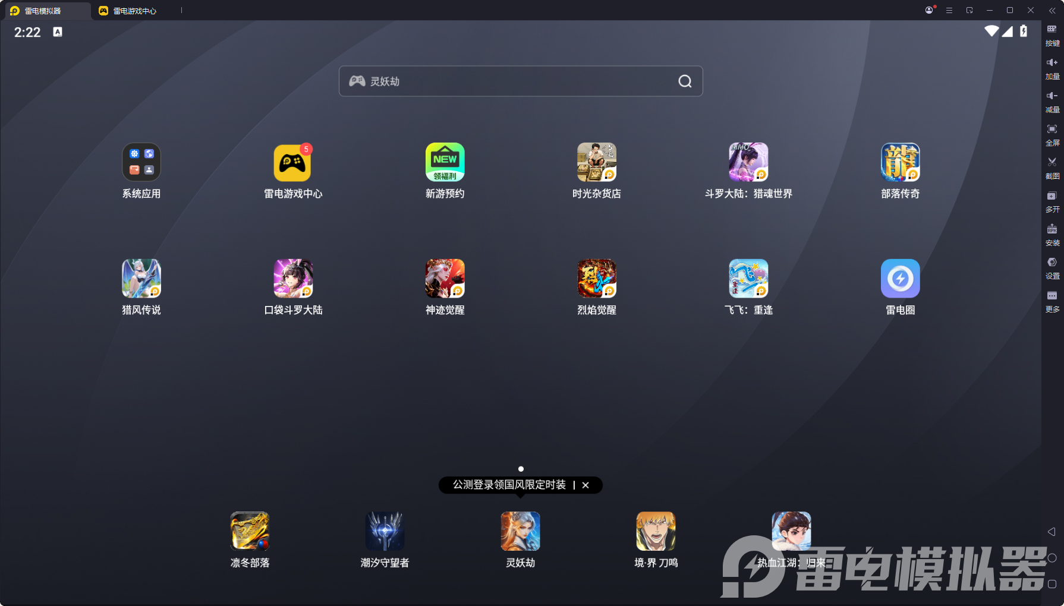Click 安装 to install an APK
Viewport: 1064px width, 606px height.
pos(1052,235)
